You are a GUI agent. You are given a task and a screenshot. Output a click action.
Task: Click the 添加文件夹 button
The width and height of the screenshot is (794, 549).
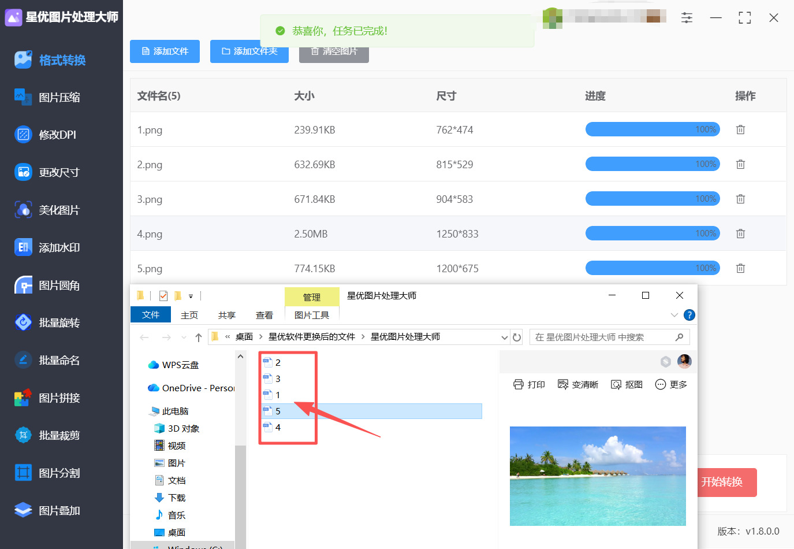[249, 51]
